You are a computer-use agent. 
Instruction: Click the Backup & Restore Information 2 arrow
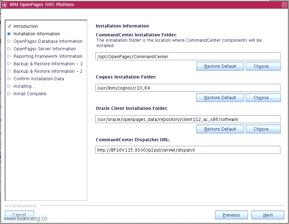[9, 71]
